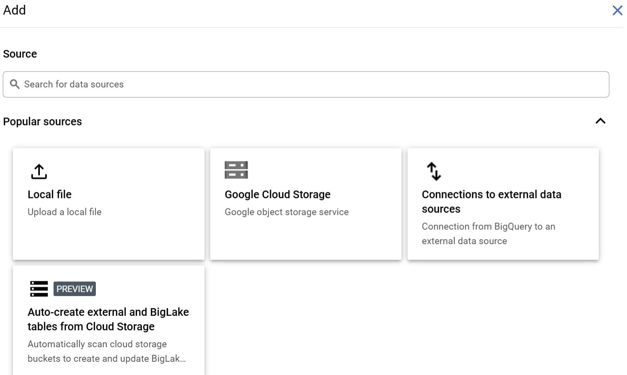Click the Source section heading

[20, 54]
